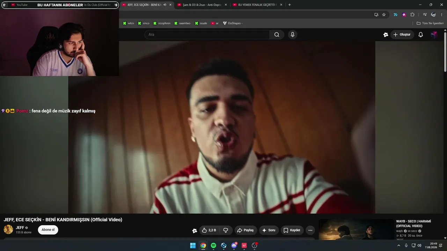Open the taskbar volume control
The image size is (447, 251).
(419, 245)
